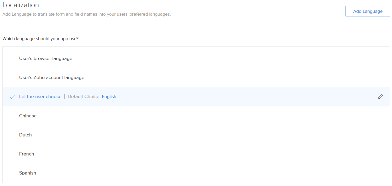
Task: Click the blue checkmark icon
Action: pos(12,97)
